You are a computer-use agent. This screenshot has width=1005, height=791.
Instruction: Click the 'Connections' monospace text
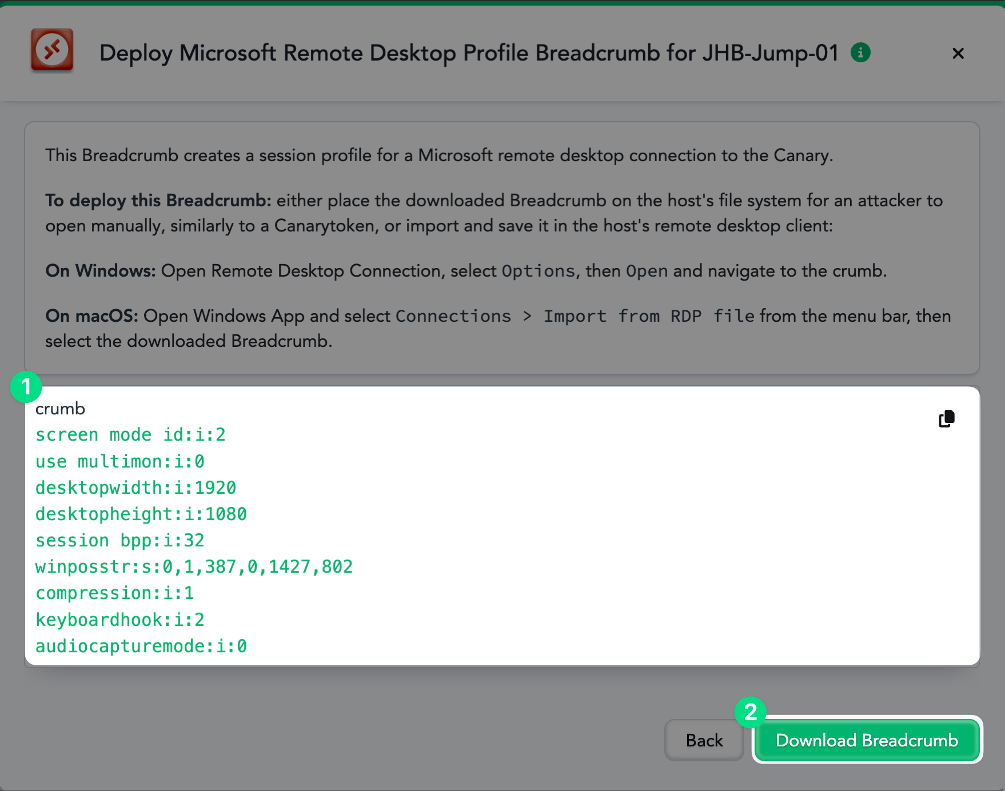[453, 316]
